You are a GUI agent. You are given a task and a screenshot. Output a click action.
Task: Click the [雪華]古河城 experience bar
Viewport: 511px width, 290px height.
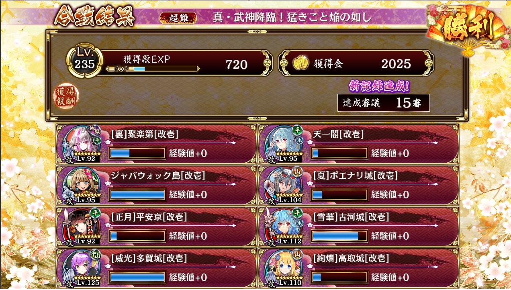(x=339, y=236)
